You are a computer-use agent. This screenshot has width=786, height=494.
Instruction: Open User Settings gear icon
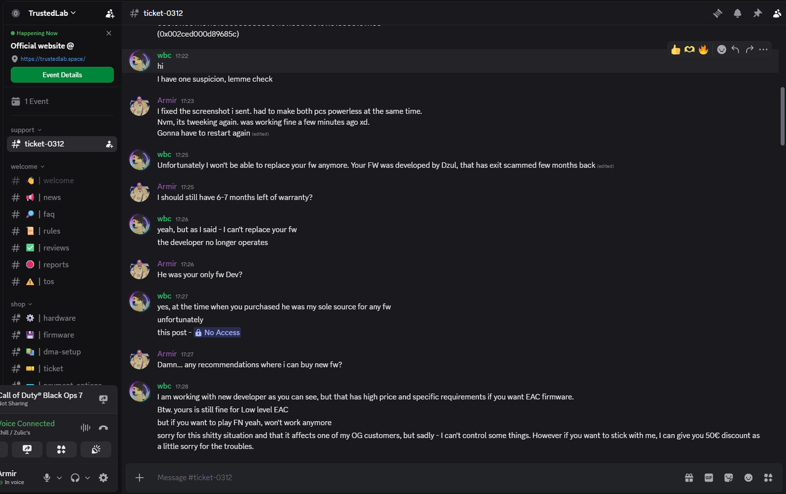click(103, 477)
